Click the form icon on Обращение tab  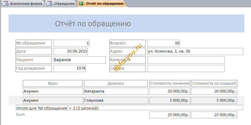click(x=49, y=3)
